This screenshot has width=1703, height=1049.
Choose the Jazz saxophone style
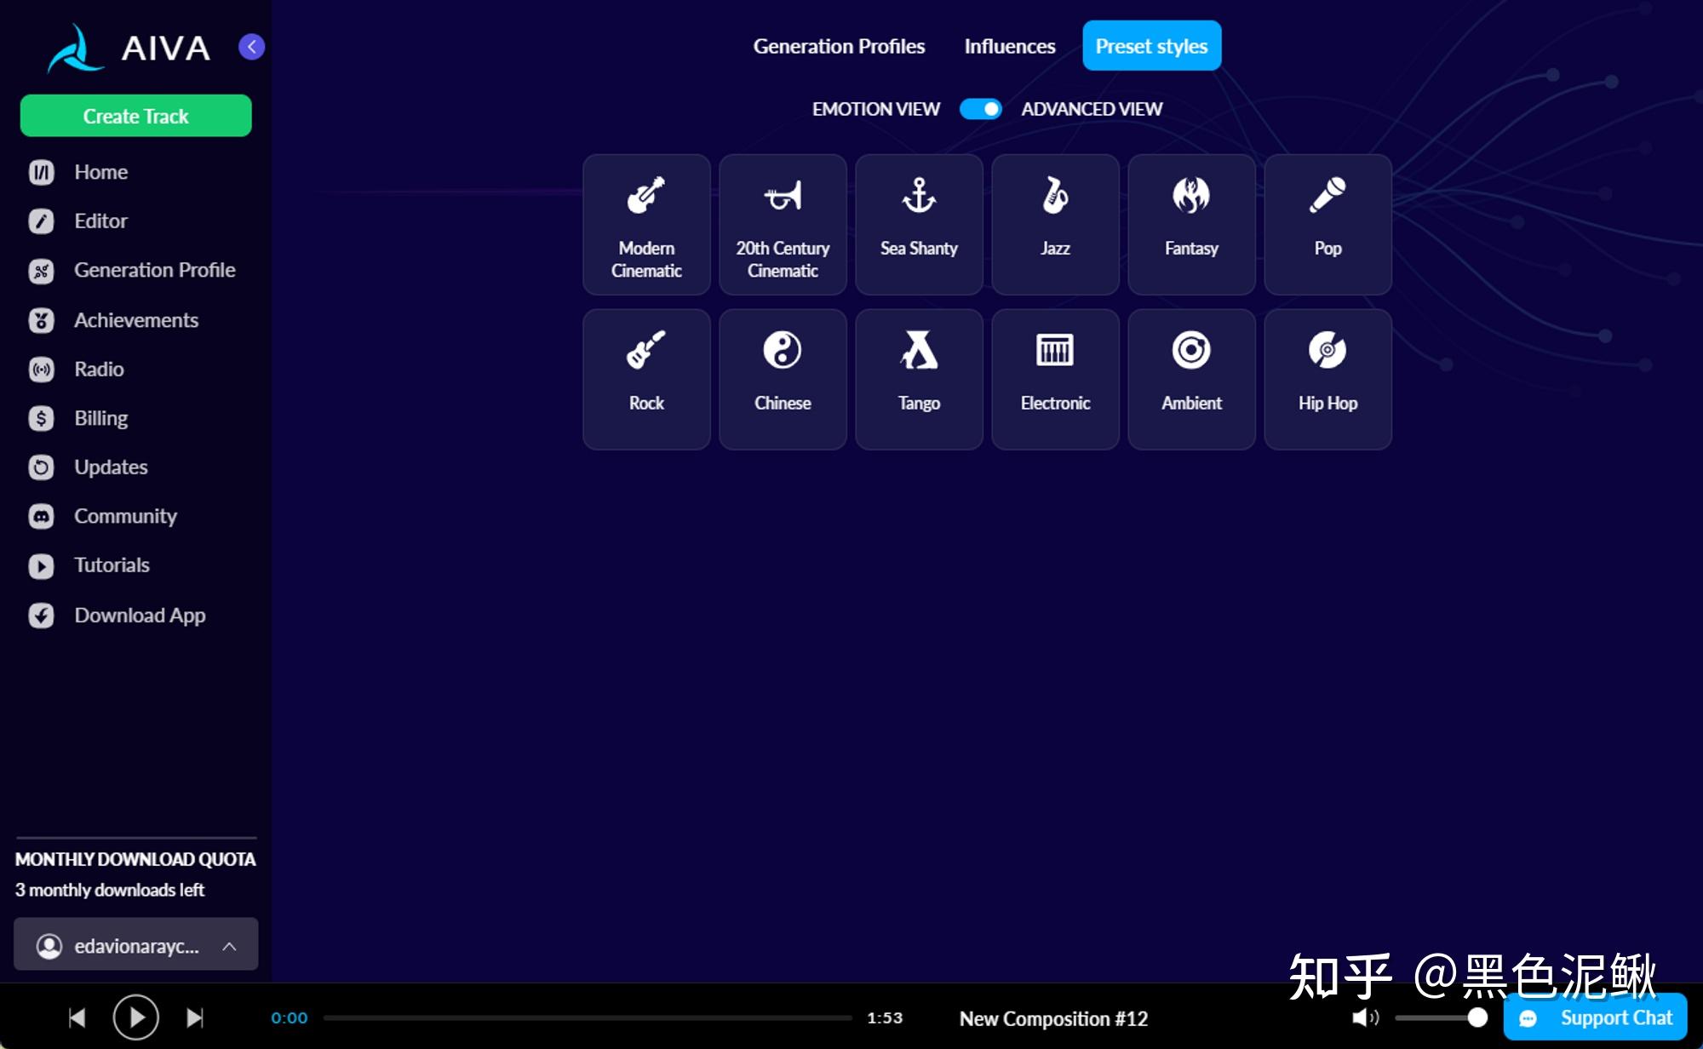[1055, 224]
